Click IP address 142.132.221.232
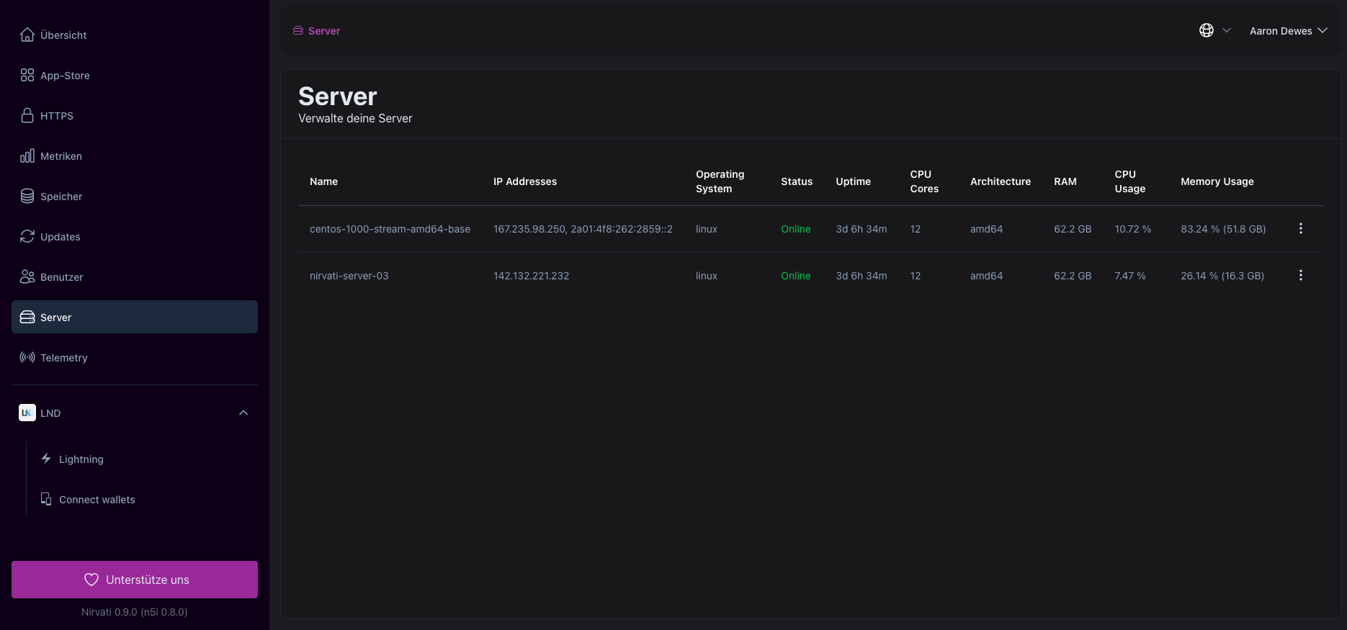This screenshot has width=1347, height=630. (x=531, y=276)
